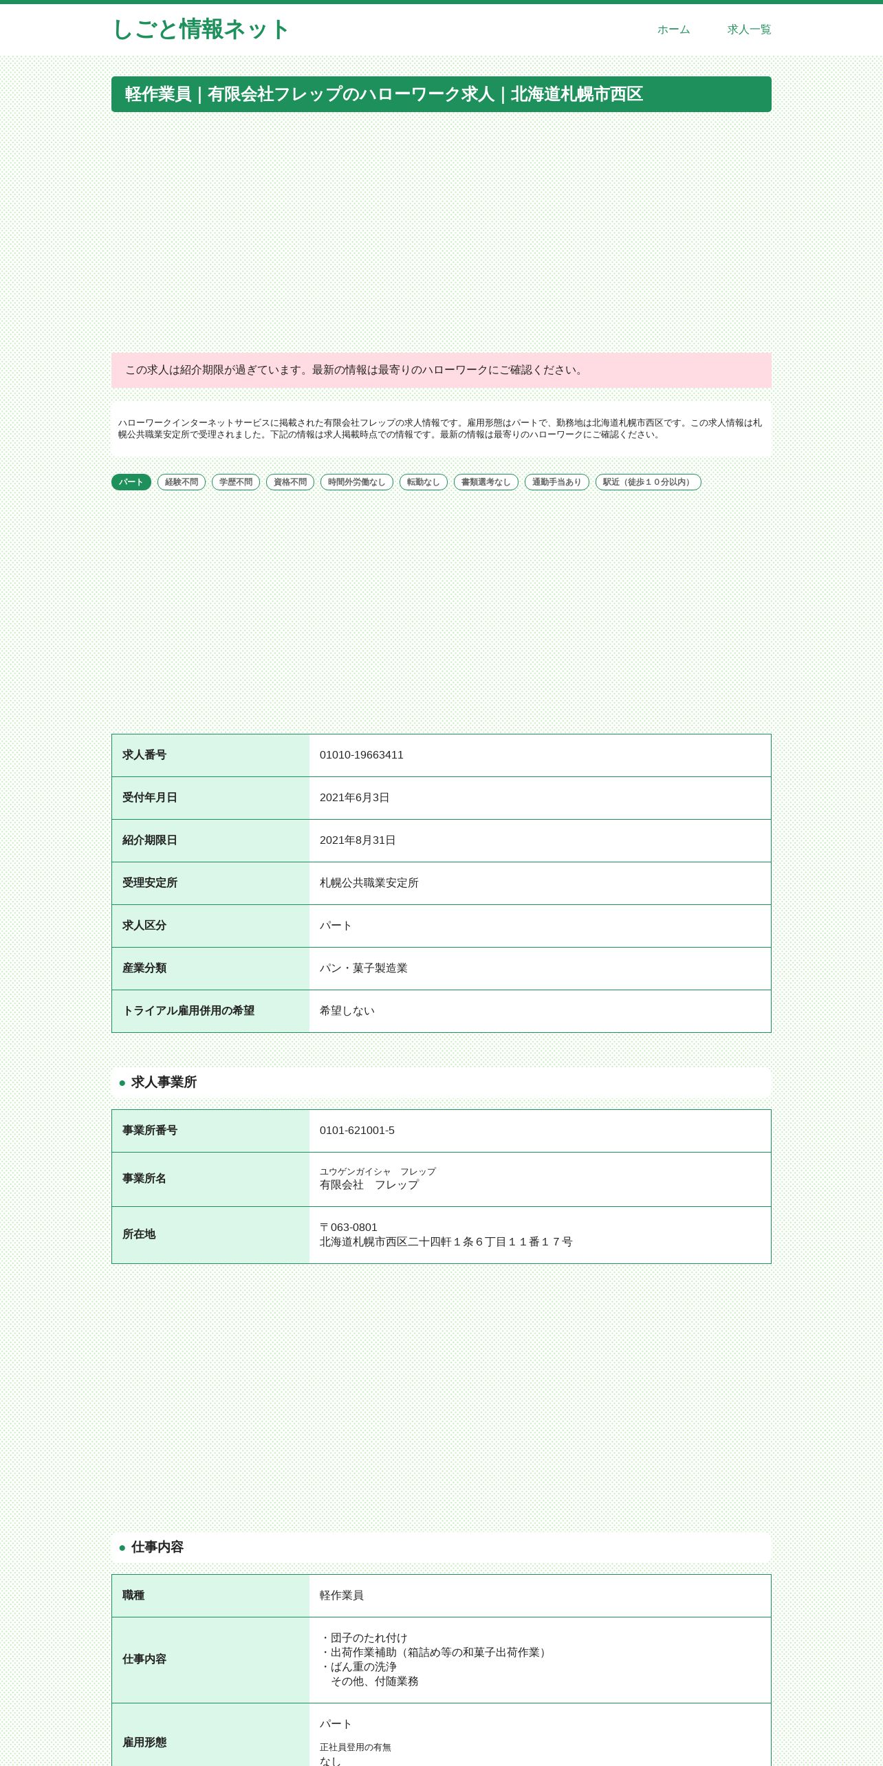Image resolution: width=883 pixels, height=1766 pixels.
Task: Click the 事業所番号 row label
Action: pyautogui.click(x=150, y=1131)
